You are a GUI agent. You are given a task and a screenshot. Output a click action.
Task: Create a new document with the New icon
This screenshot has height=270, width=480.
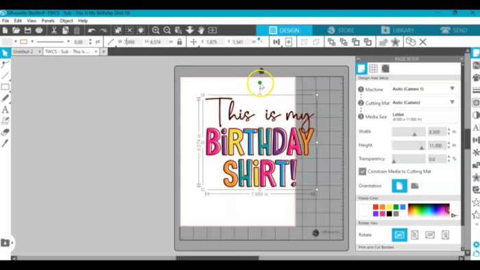5,30
